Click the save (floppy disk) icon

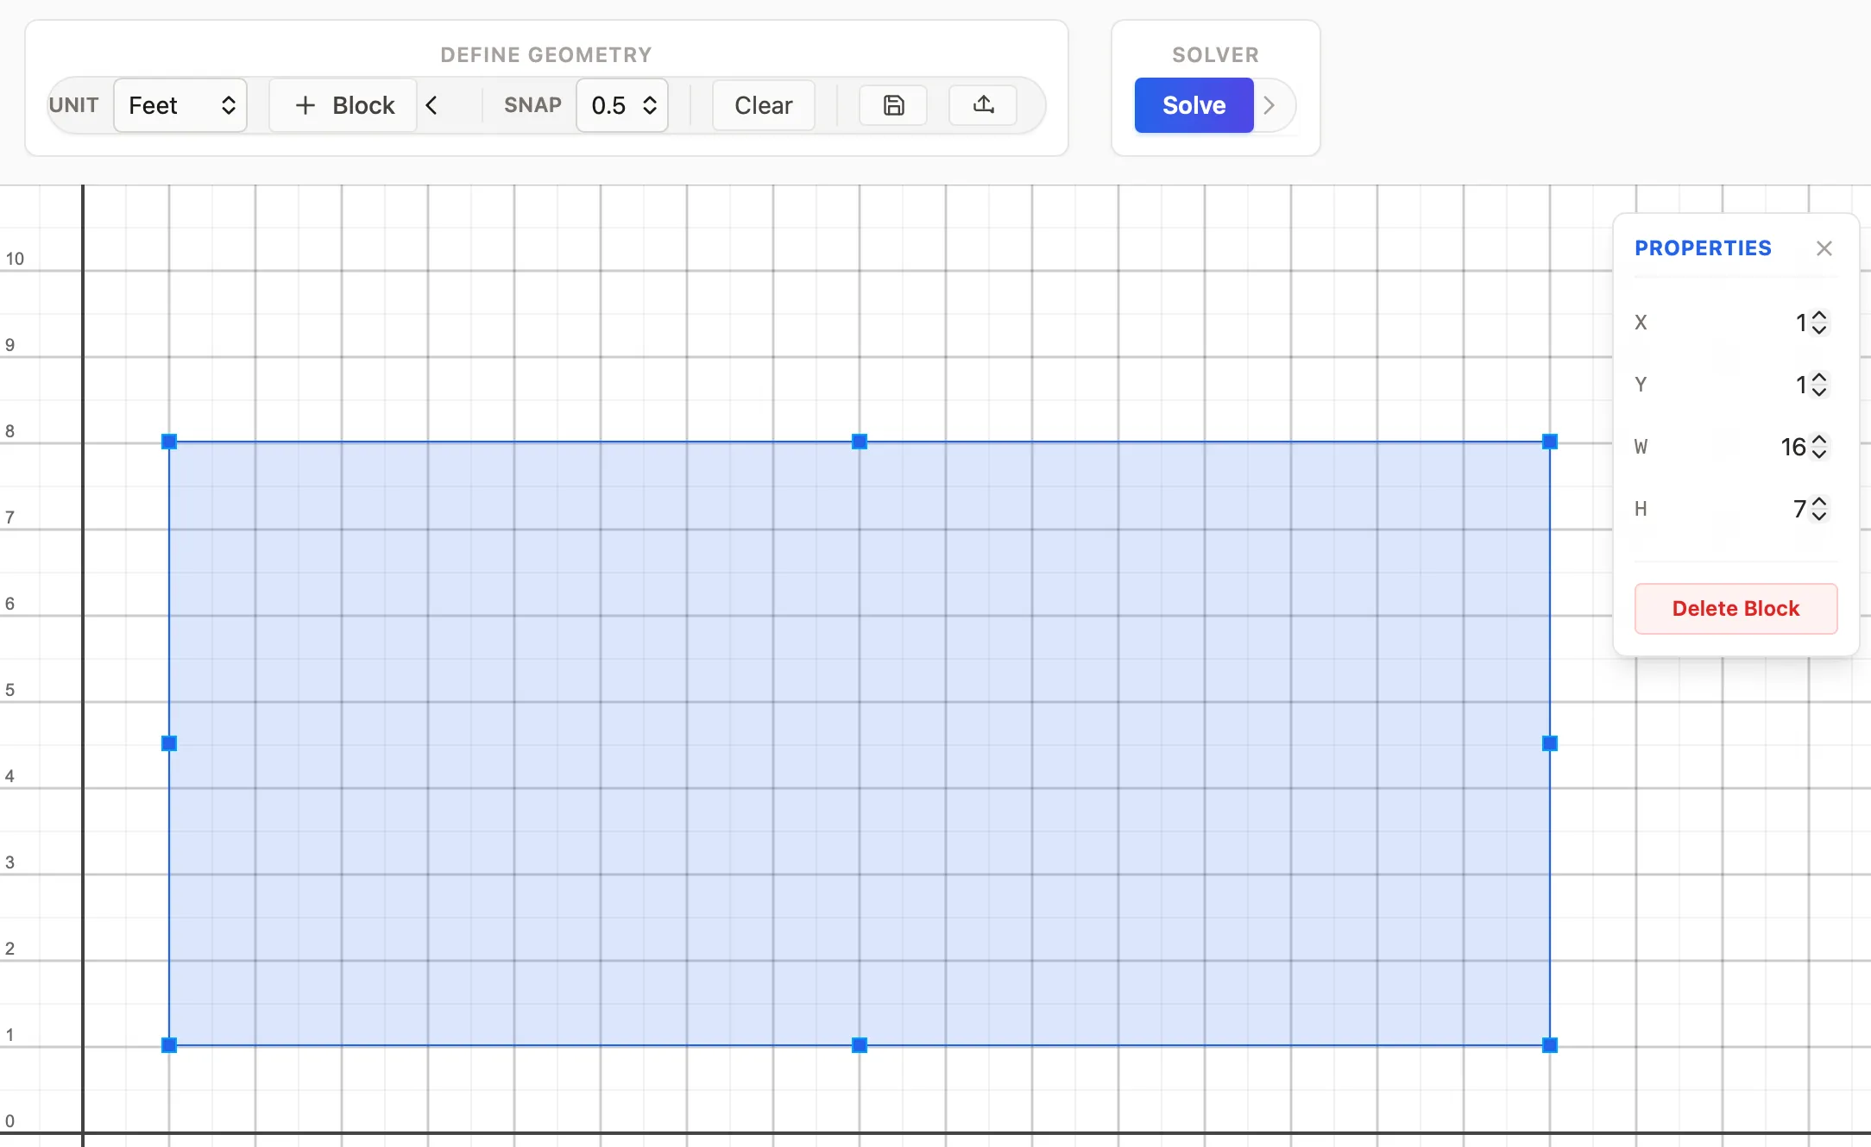point(893,105)
